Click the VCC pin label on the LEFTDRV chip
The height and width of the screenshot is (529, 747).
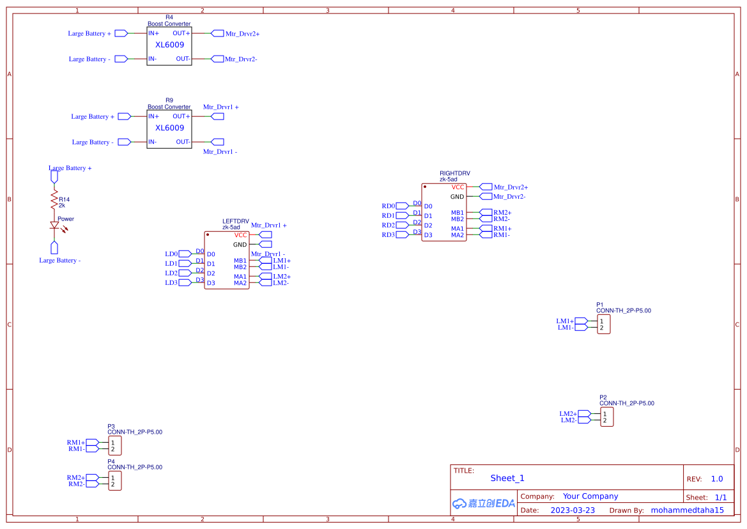(x=240, y=235)
